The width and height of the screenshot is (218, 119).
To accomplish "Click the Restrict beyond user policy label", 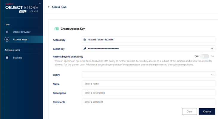I will [68, 57].
